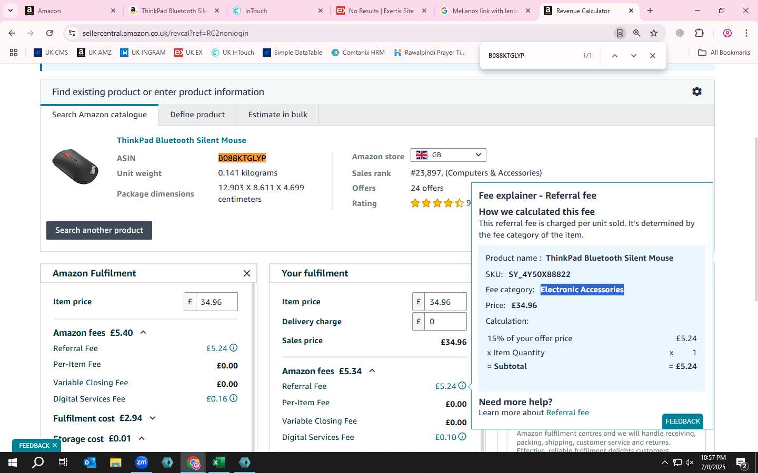Click the Search another product button
Image resolution: width=758 pixels, height=473 pixels.
(x=99, y=230)
